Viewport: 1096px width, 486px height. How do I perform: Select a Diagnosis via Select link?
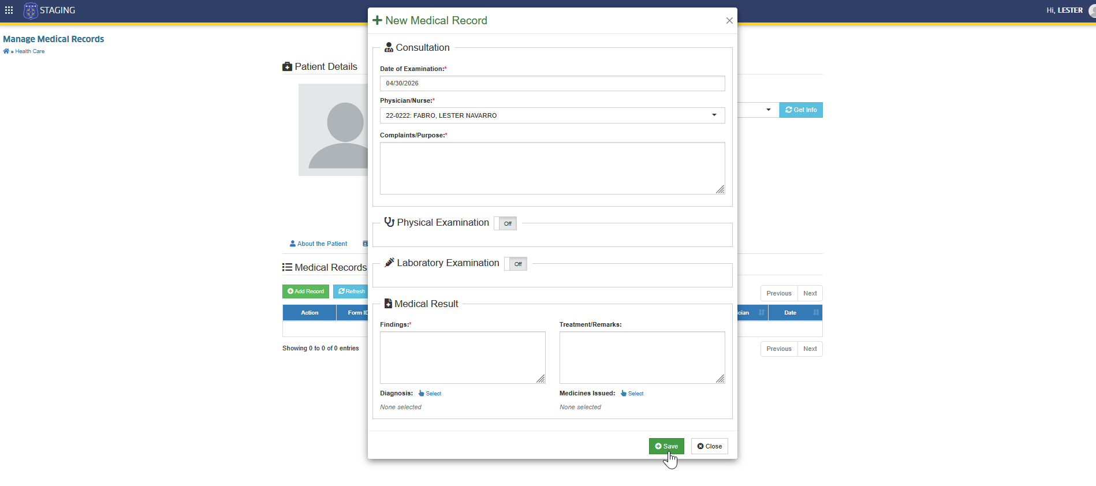pos(430,394)
